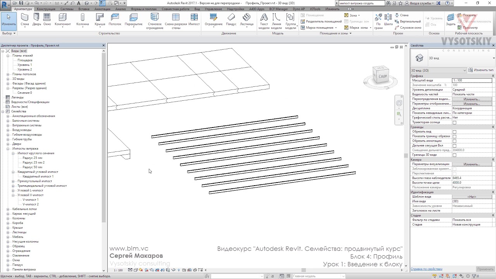Click the view scale 1 : 100 on view bar
496x279 pixels.
coord(118,270)
